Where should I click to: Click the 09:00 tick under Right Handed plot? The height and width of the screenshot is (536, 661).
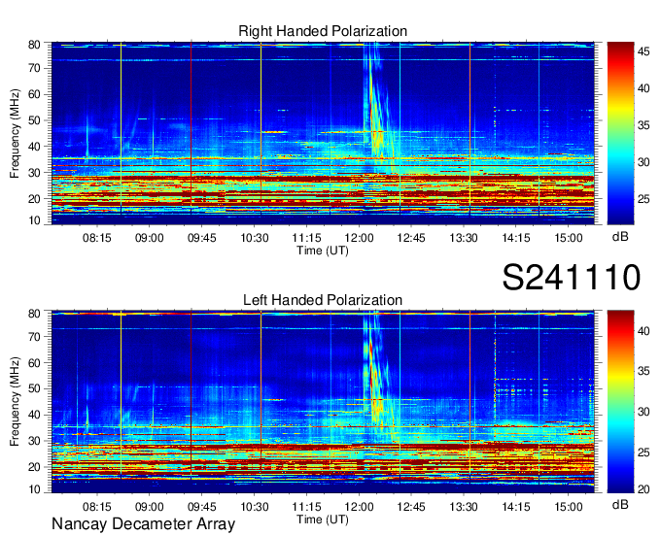click(150, 238)
